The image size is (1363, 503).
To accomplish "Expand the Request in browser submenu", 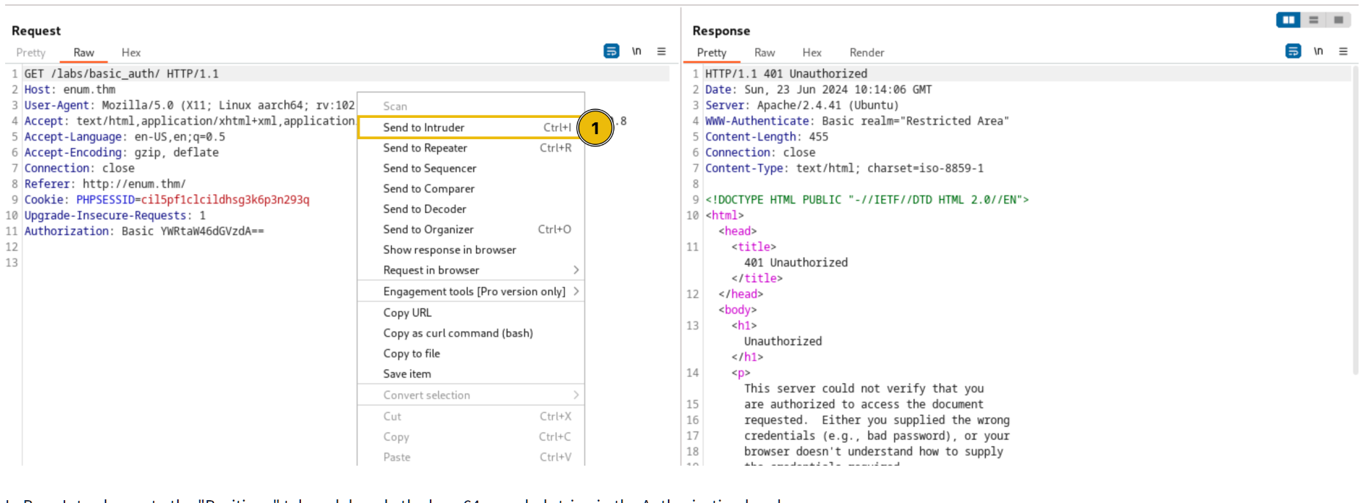I will click(576, 270).
